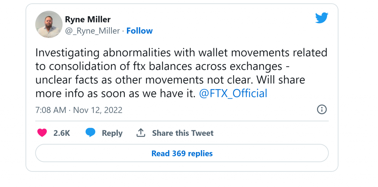Open the @_Ryne_Miller handle link
Viewport: 378px width, 187px height.
pos(92,31)
